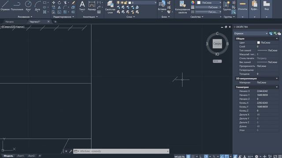Image resolution: width=282 pixels, height=158 pixels.
Task: Toggle grid display in status bar
Action: 188,156
